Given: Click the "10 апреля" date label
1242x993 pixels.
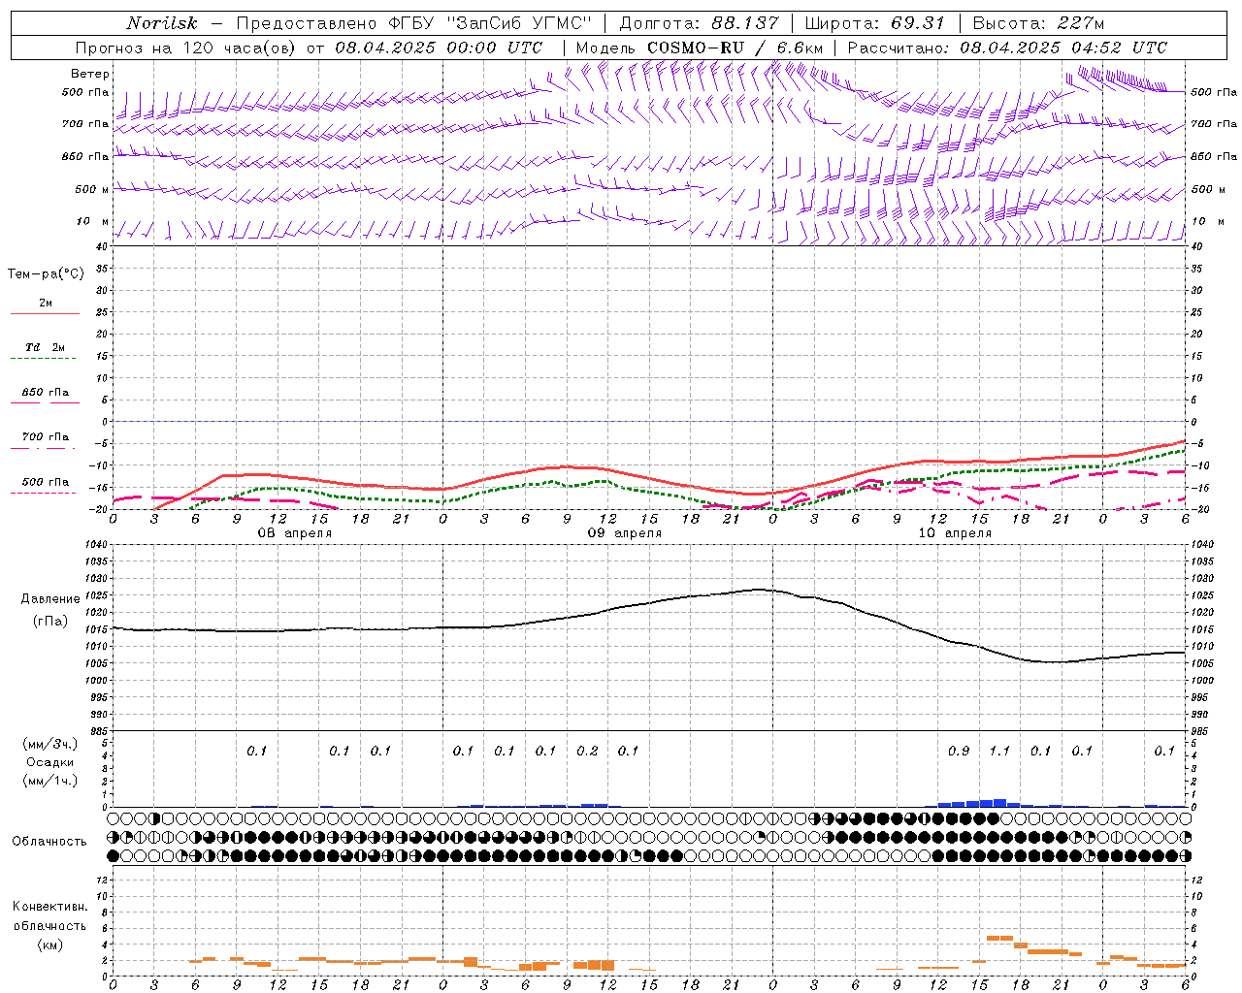Looking at the screenshot, I should [955, 533].
